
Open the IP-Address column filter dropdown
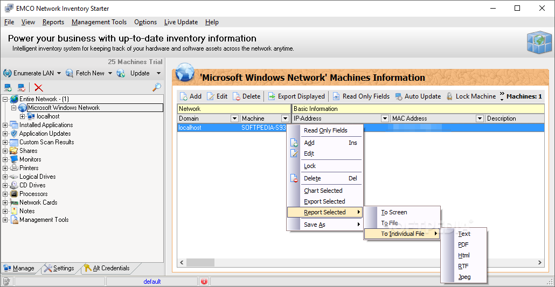[385, 118]
